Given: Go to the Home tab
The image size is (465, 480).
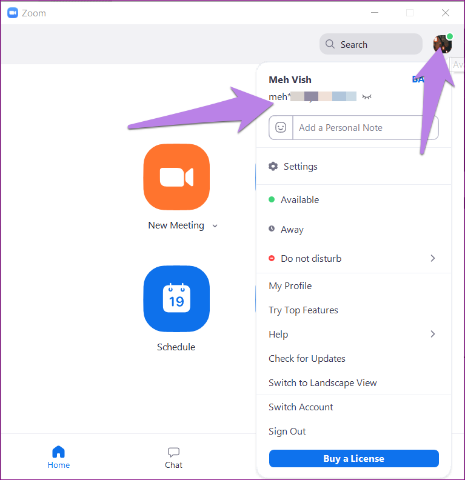Looking at the screenshot, I should [59, 457].
